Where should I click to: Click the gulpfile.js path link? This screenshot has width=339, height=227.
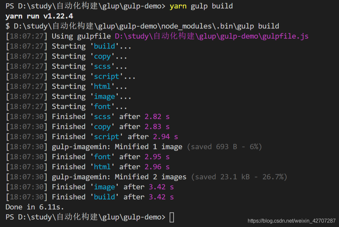click(x=211, y=36)
